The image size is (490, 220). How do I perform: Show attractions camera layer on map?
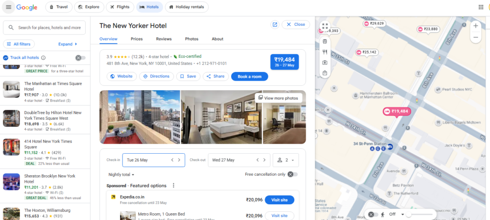325,63
